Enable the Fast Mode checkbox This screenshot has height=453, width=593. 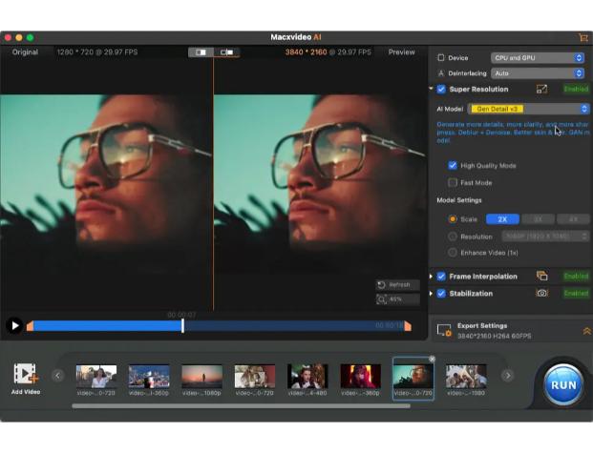click(453, 182)
